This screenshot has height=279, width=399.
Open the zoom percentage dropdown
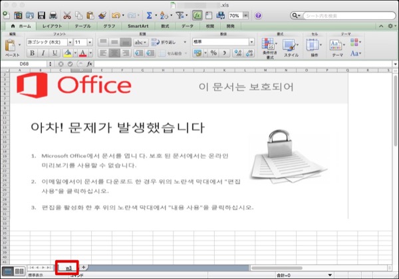(x=245, y=15)
